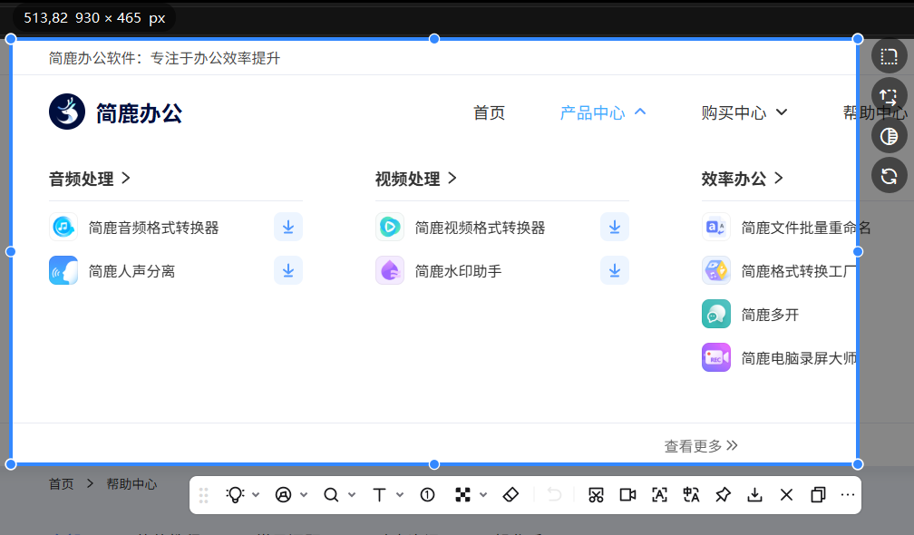This screenshot has width=914, height=535.
Task: Click the 简鹿电脑录屏大师 app icon
Action: 716,358
